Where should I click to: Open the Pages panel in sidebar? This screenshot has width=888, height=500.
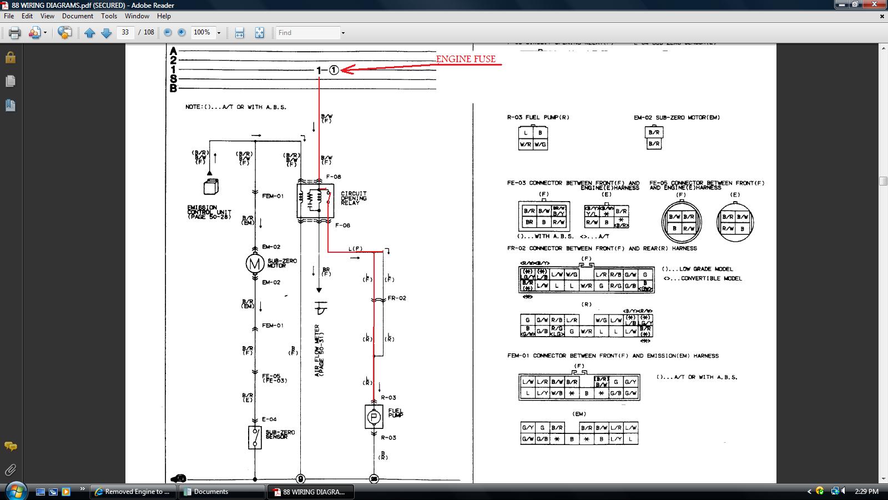click(10, 81)
